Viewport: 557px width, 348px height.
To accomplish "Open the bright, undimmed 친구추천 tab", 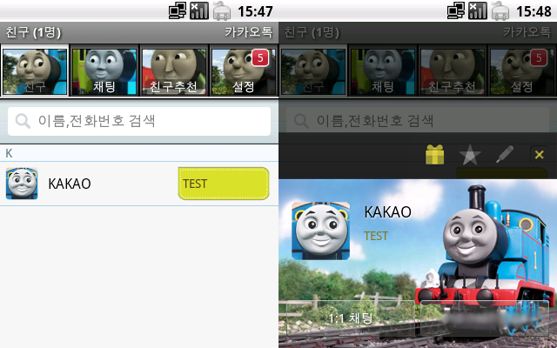I will [x=174, y=71].
